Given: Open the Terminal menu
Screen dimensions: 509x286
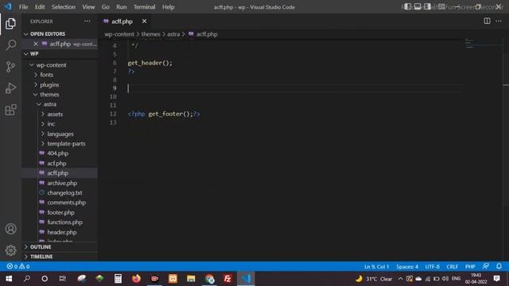Looking at the screenshot, I should [x=145, y=7].
